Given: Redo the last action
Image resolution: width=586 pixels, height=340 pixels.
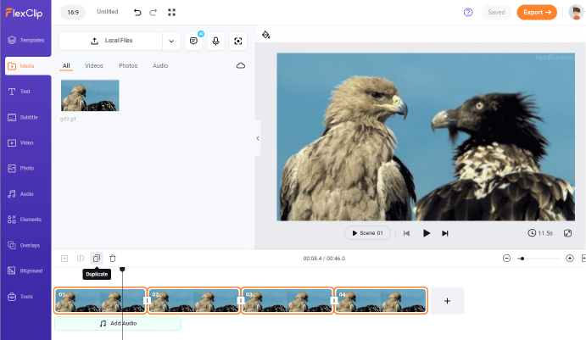Looking at the screenshot, I should pos(153,13).
